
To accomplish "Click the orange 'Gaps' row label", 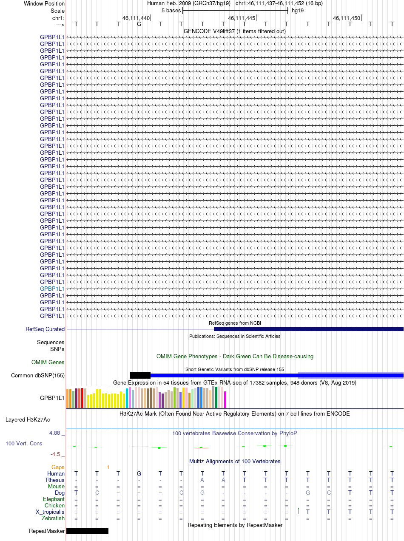I will point(58,467).
